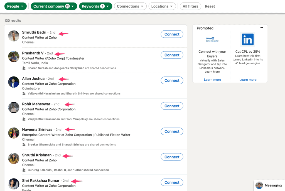
Task: Open Allan Joshua's profile name link
Action: click(x=33, y=78)
